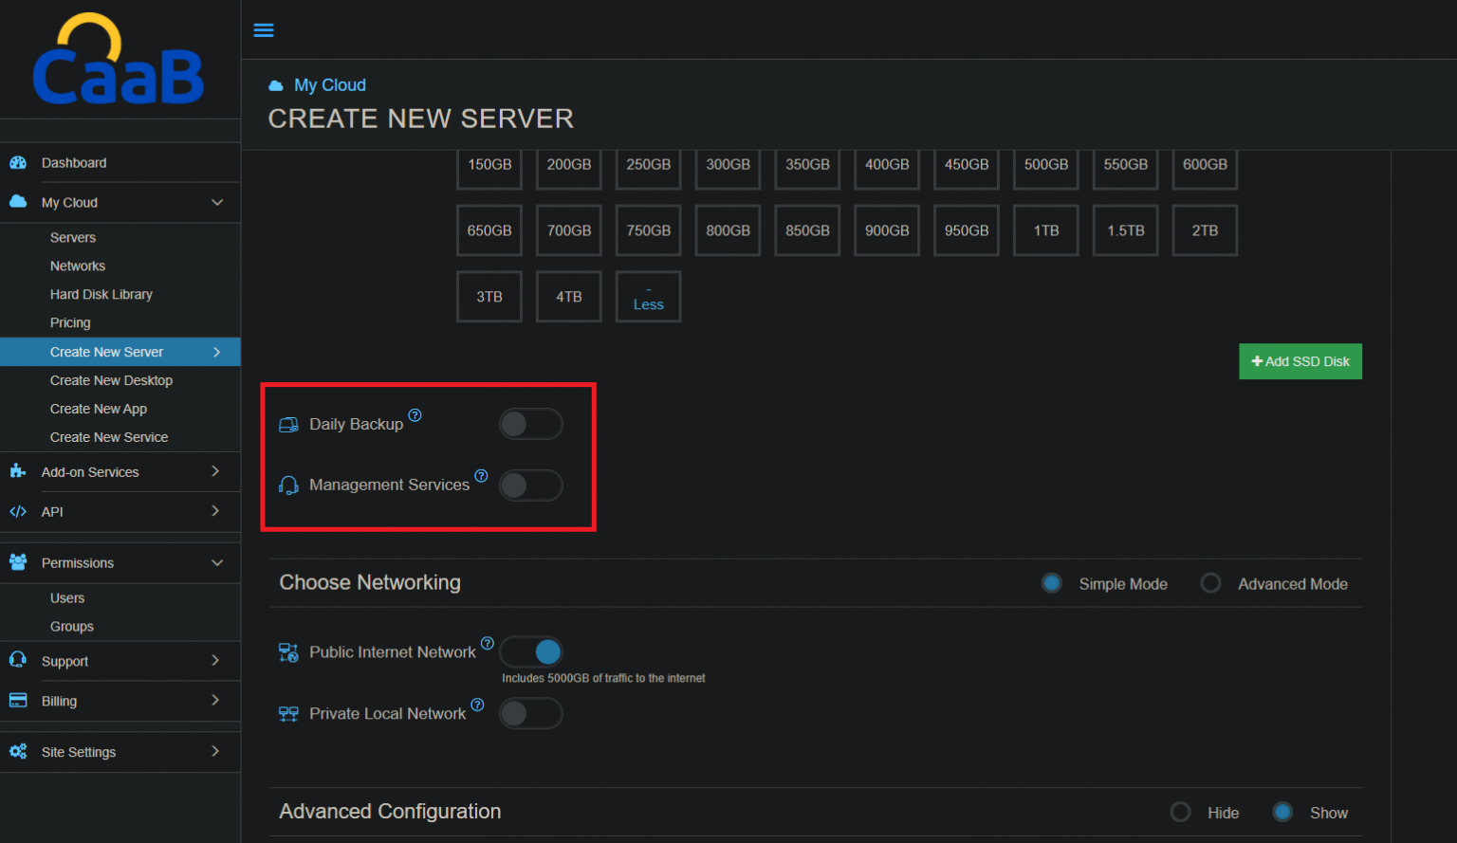This screenshot has width=1457, height=843.
Task: Enable the Management Services toggle
Action: coord(531,486)
